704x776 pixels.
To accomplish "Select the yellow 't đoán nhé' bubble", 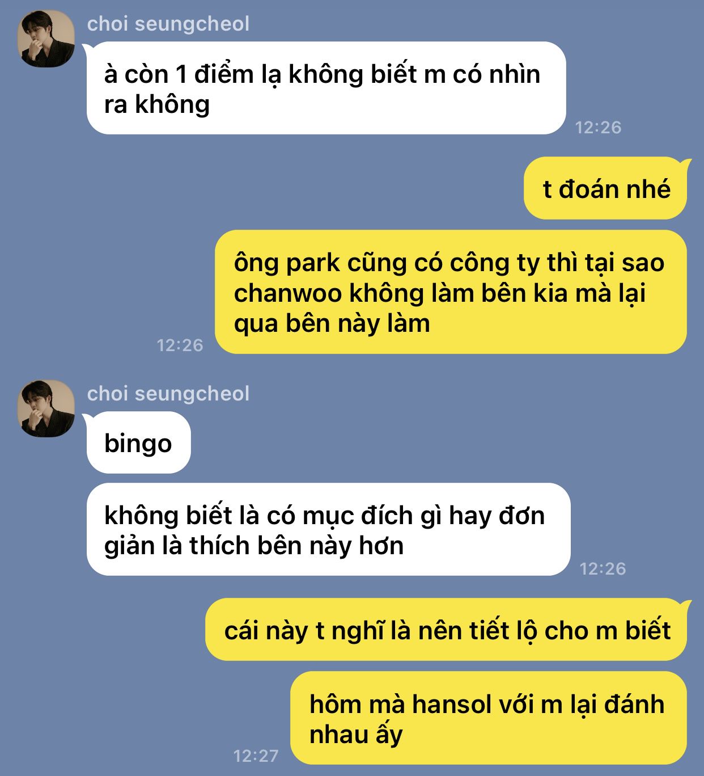I will point(605,189).
